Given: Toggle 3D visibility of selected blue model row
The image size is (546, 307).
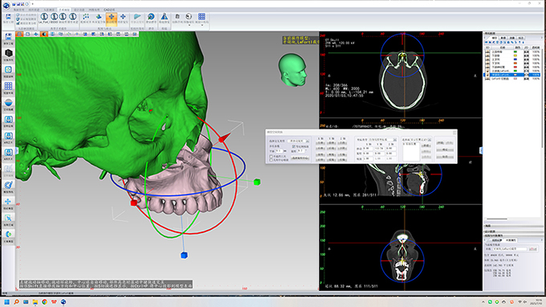Looking at the screenshot, I should (x=487, y=75).
